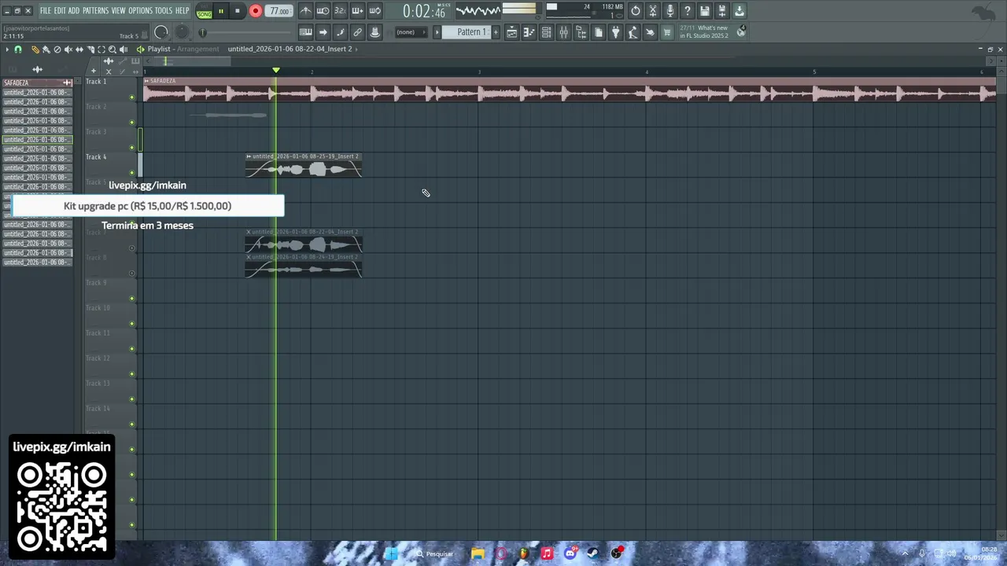Select the playlist Draw pencil tool
1007x566 pixels.
tap(35, 49)
